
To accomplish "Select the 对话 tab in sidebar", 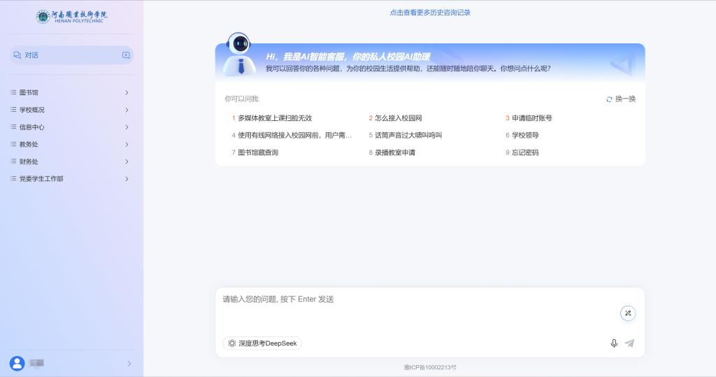I will pyautogui.click(x=31, y=55).
